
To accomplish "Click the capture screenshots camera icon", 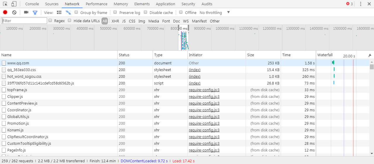I will tap(26, 12).
